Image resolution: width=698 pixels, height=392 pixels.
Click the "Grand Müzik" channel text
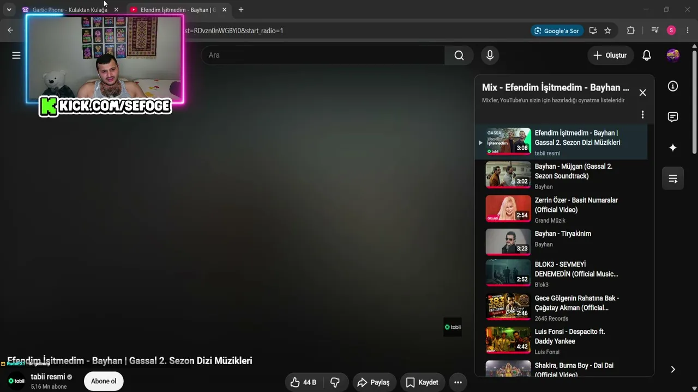(x=550, y=220)
